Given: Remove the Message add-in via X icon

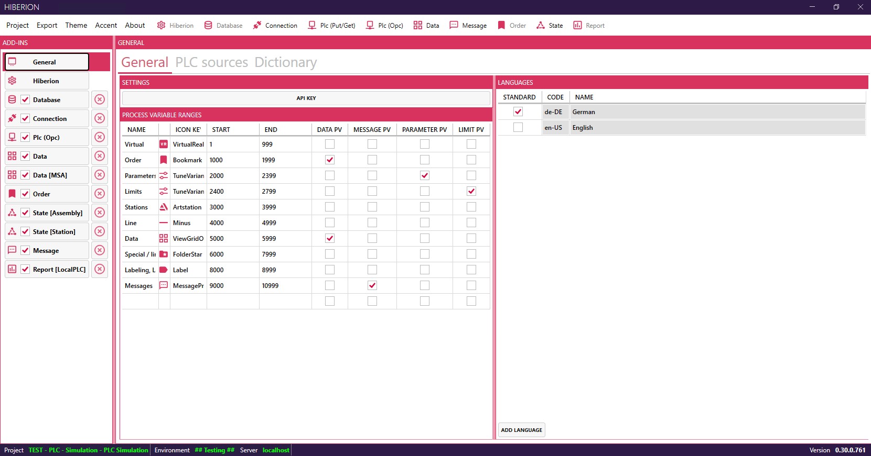Looking at the screenshot, I should 100,250.
